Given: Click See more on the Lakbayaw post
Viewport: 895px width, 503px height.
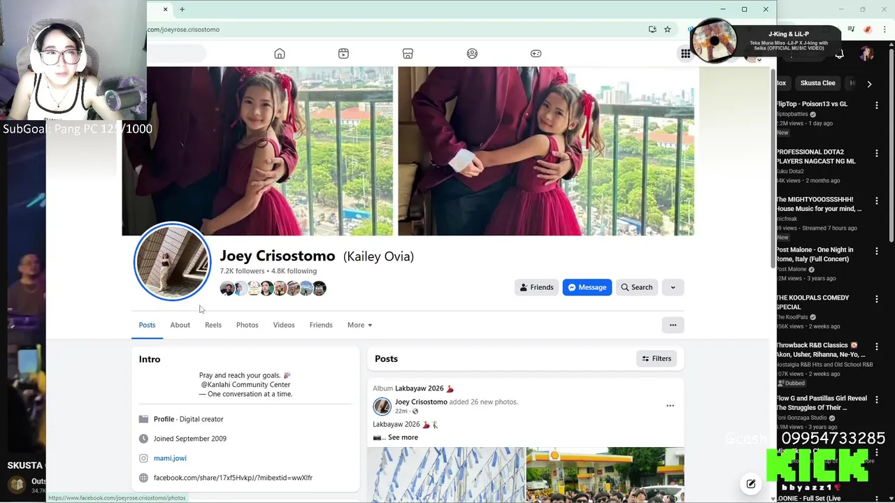Looking at the screenshot, I should pos(403,437).
